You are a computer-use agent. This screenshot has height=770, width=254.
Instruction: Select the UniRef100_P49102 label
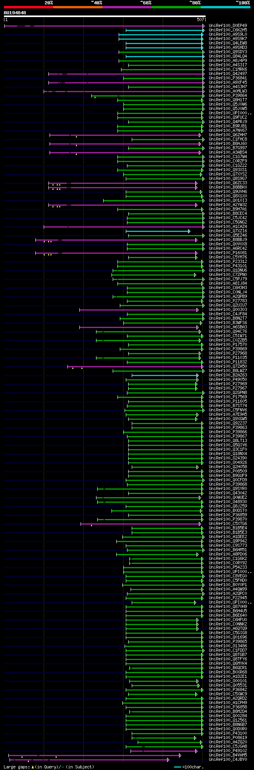228,751
